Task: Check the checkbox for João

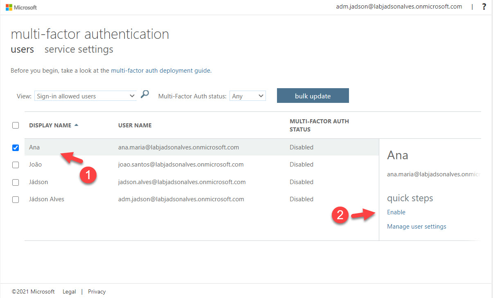Action: click(x=16, y=165)
